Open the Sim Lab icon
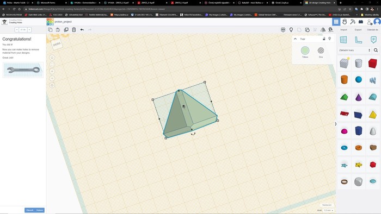Viewport: 381px width, 214px height. click(345, 22)
